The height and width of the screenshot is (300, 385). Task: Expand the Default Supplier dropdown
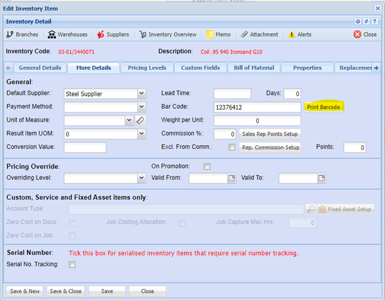(141, 94)
